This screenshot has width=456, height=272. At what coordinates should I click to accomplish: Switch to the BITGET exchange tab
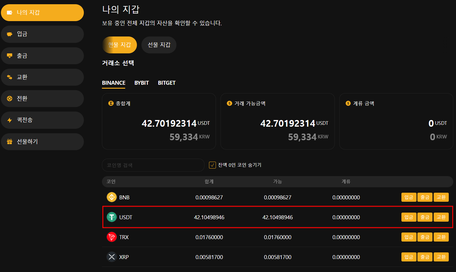coord(166,83)
